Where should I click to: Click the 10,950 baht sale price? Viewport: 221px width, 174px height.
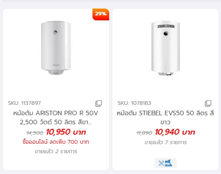pyautogui.click(x=66, y=132)
